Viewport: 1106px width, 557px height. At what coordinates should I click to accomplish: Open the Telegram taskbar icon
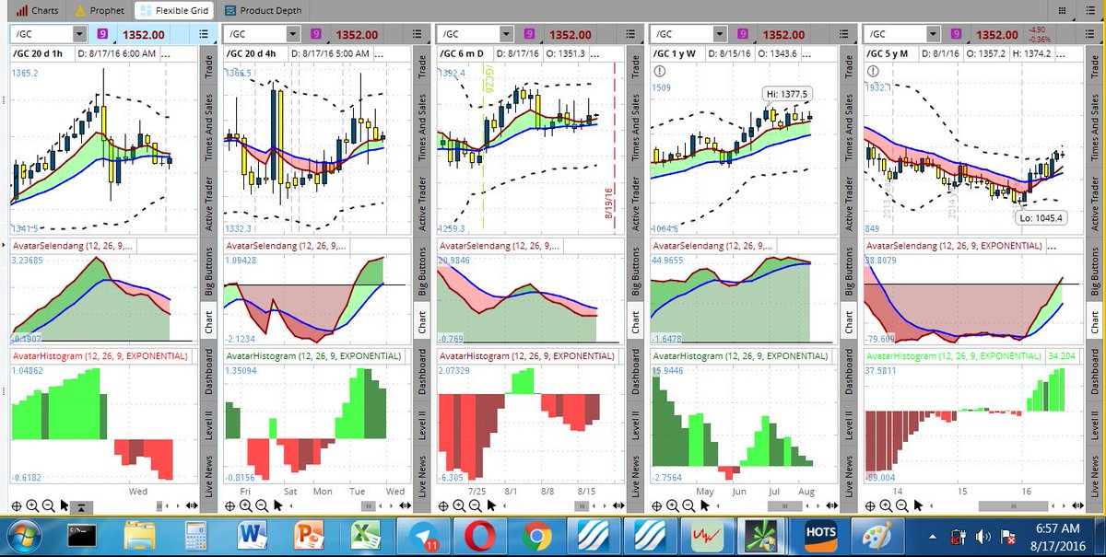425,535
